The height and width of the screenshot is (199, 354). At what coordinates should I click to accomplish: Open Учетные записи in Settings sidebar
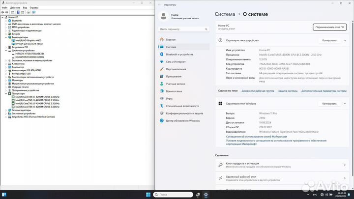[x=183, y=84]
